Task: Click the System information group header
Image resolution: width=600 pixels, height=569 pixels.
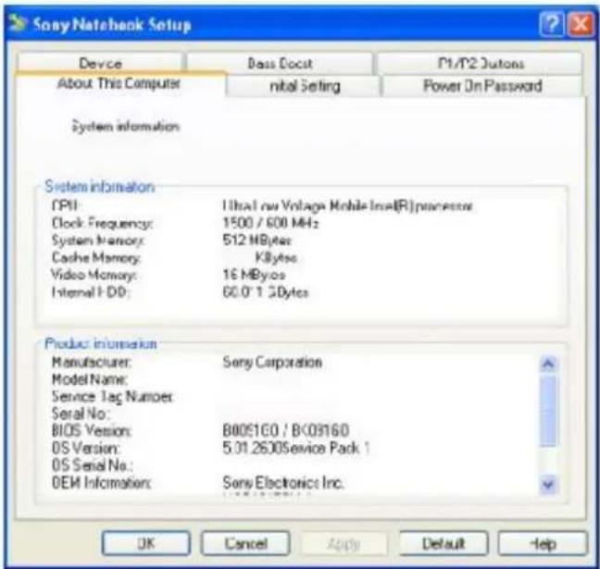Action: 99,187
